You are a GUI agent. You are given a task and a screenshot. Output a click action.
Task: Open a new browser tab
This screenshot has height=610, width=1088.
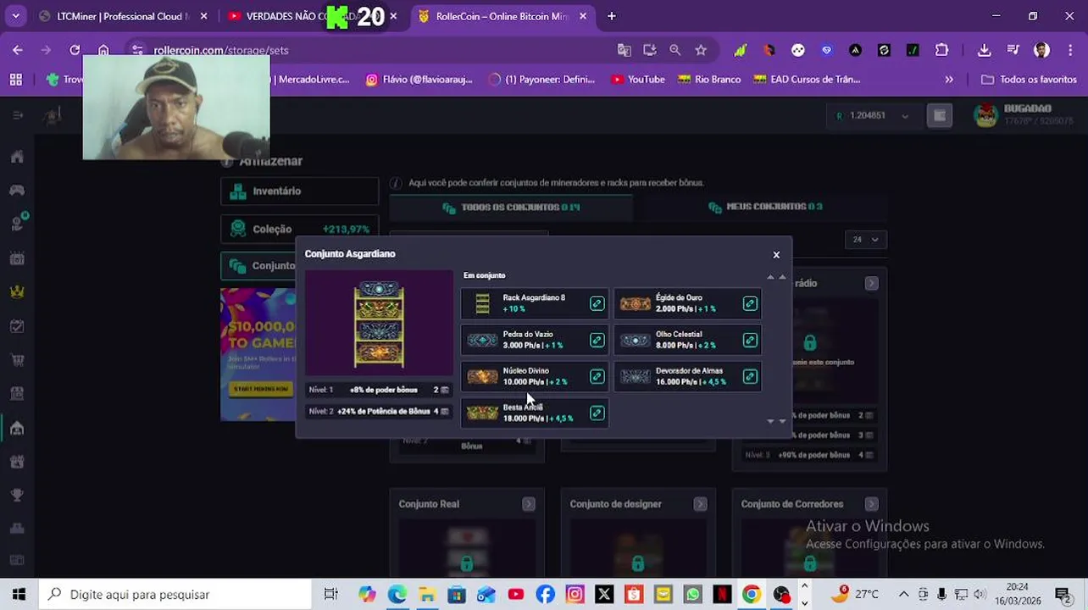tap(611, 16)
